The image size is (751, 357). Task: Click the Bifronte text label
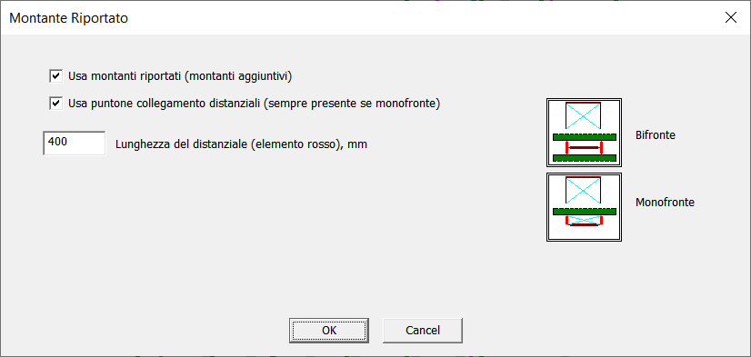click(656, 135)
